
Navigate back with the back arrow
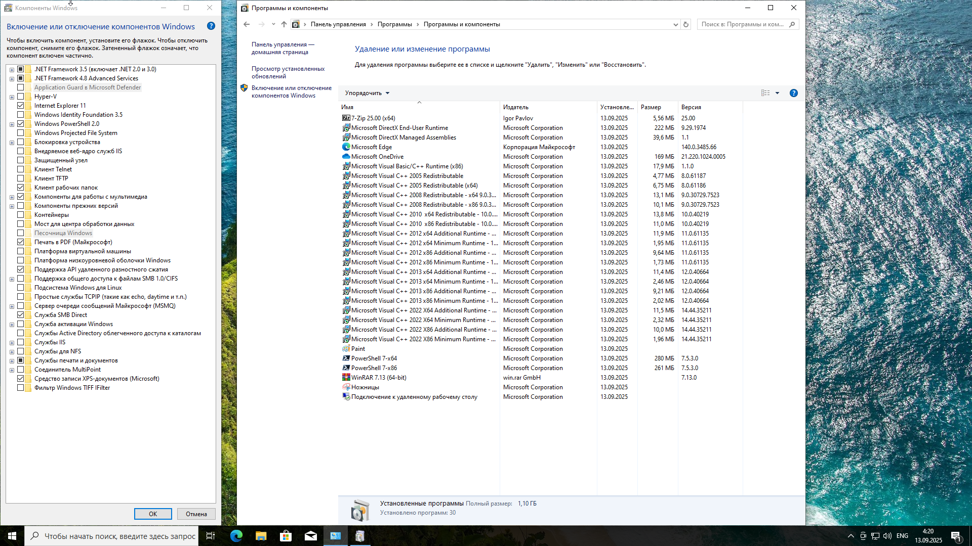click(247, 24)
